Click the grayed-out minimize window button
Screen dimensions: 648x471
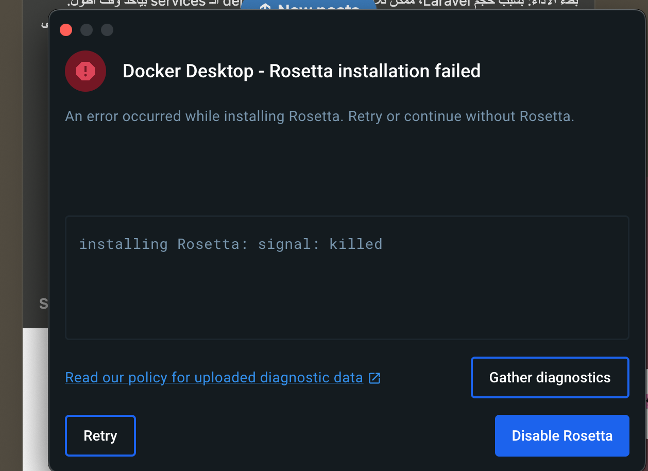(87, 30)
